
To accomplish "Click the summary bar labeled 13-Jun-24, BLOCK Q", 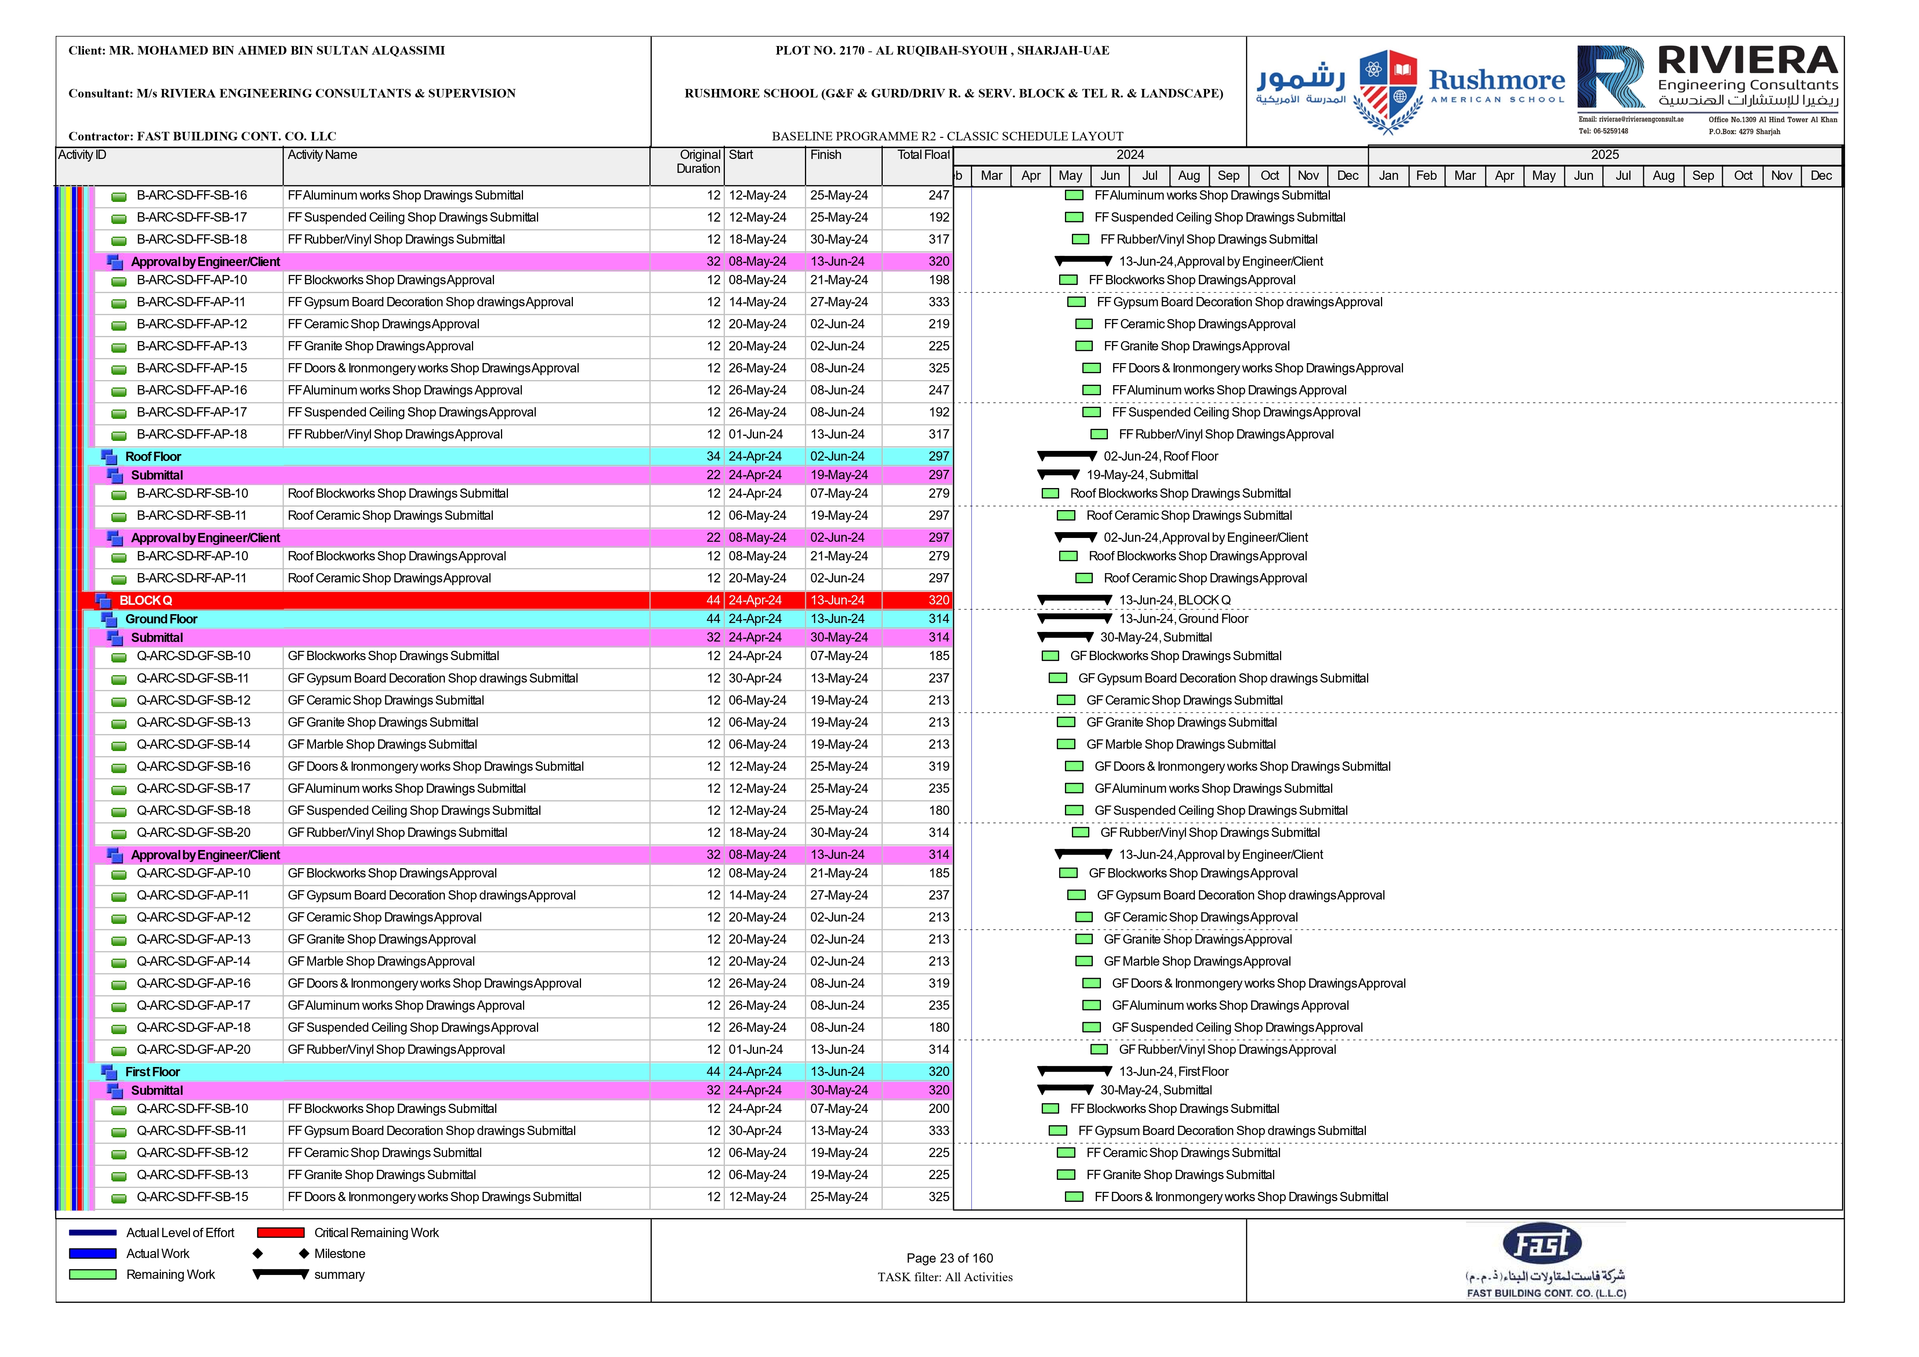I will [1075, 599].
